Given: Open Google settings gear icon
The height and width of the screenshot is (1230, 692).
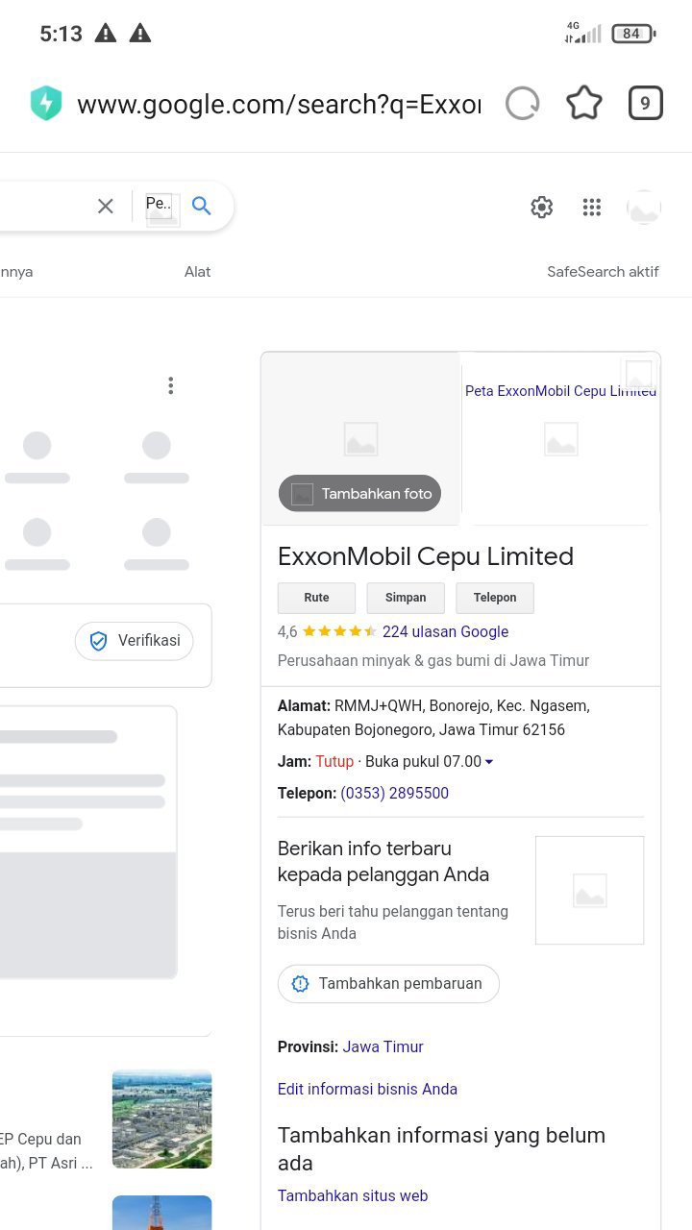Looking at the screenshot, I should click(542, 208).
